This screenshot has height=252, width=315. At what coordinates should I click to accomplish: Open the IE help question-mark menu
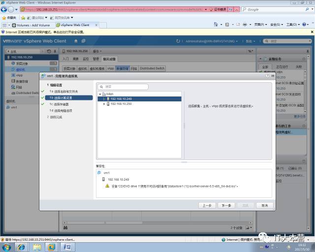point(305,25)
